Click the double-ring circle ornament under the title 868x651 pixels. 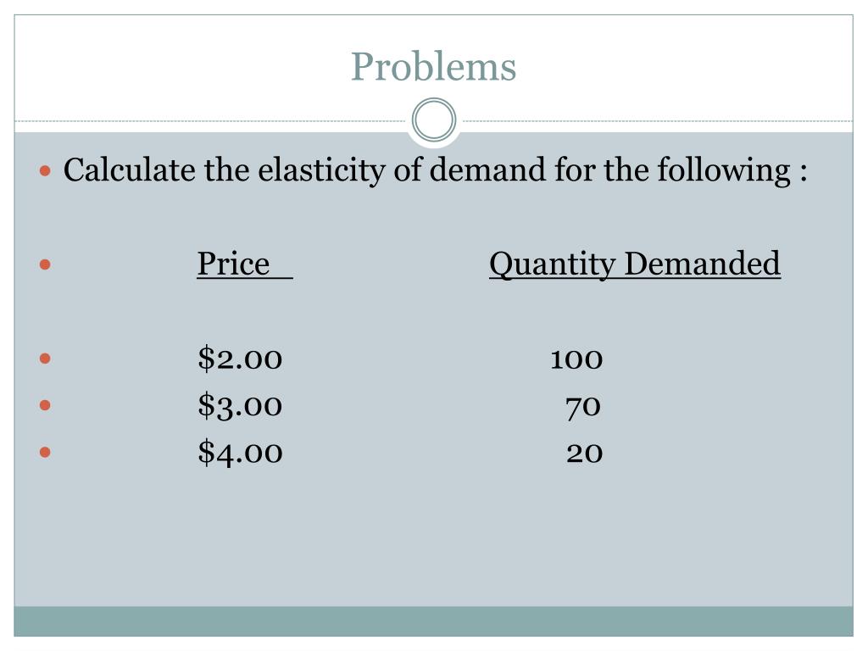click(434, 120)
